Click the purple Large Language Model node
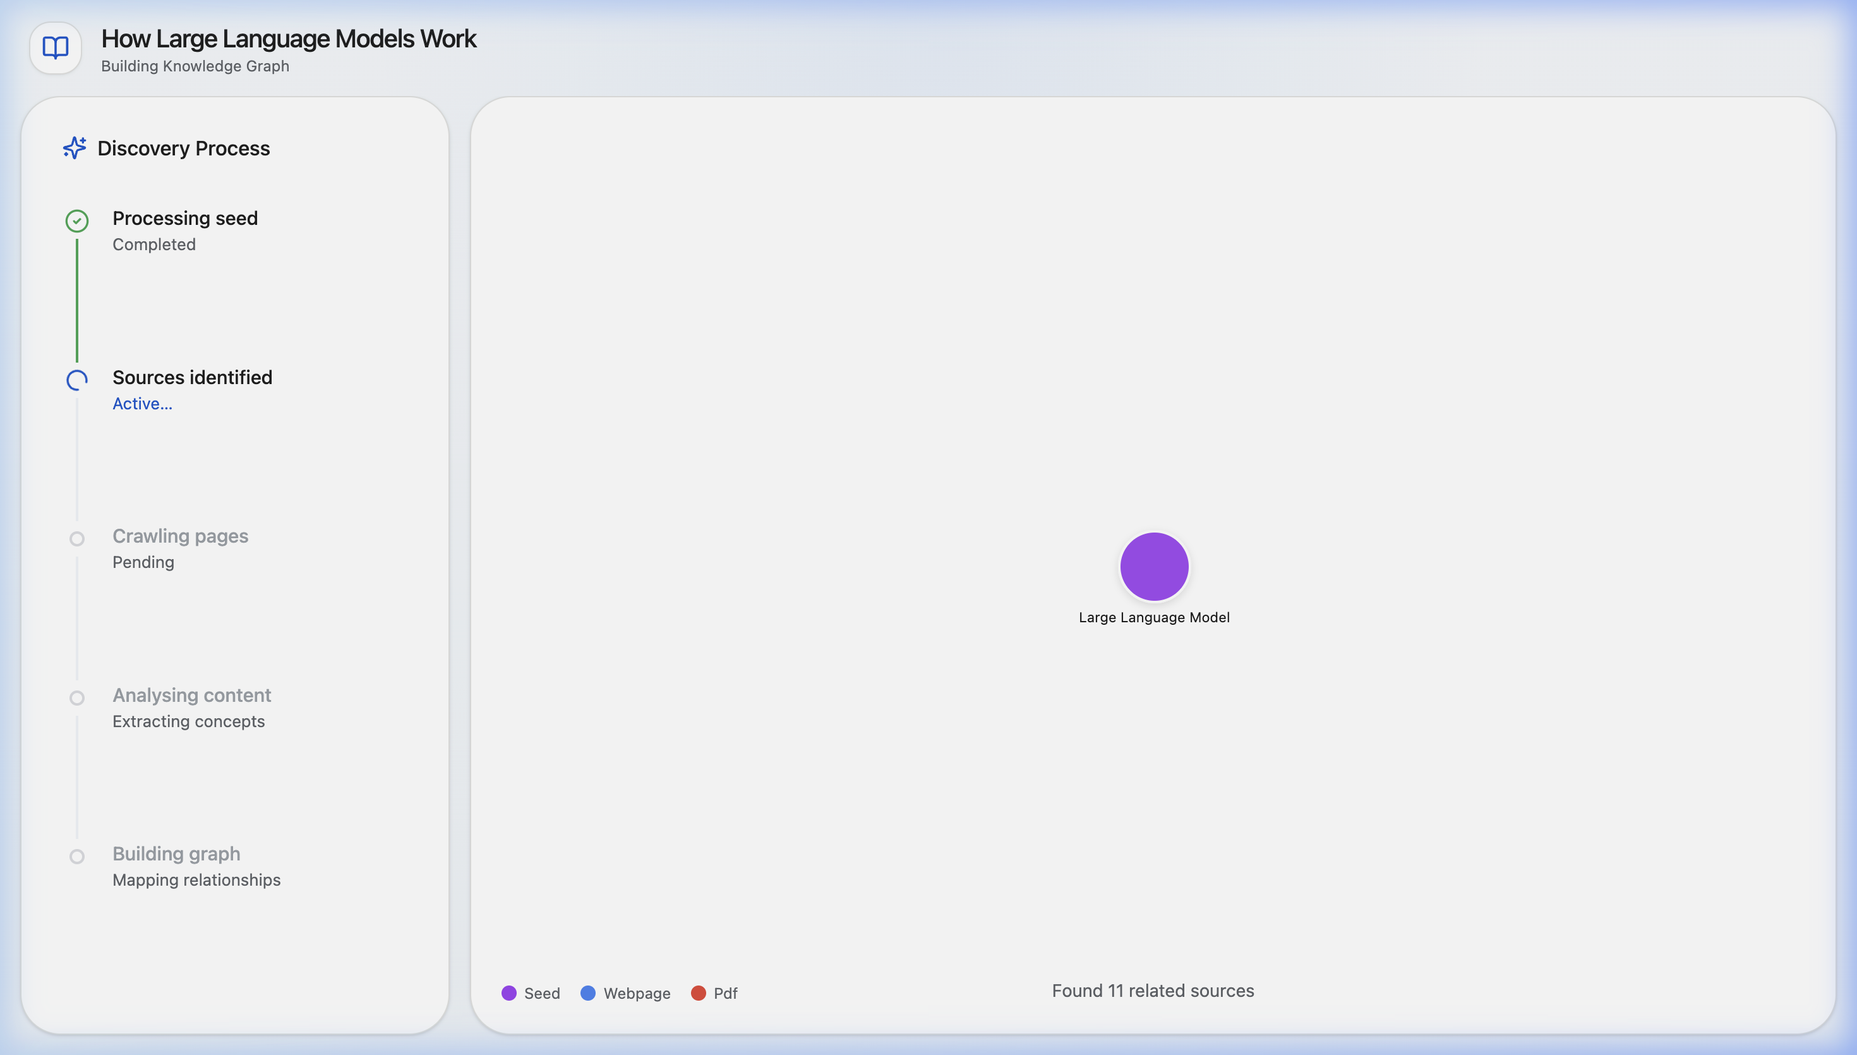This screenshot has width=1857, height=1055. click(1154, 567)
